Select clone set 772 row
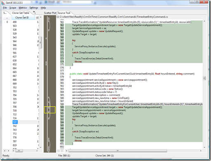Image resolution: width=211 pixels, height=161 pixels. click(26, 134)
